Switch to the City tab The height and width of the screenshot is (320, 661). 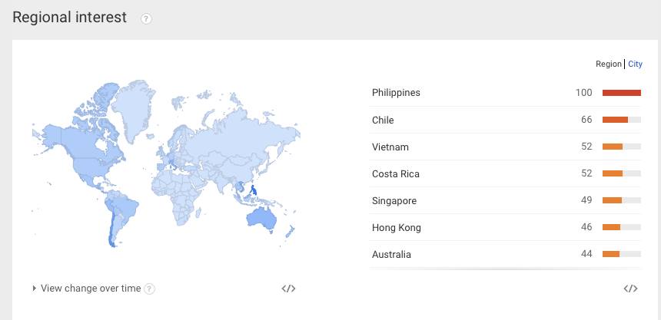[635, 64]
